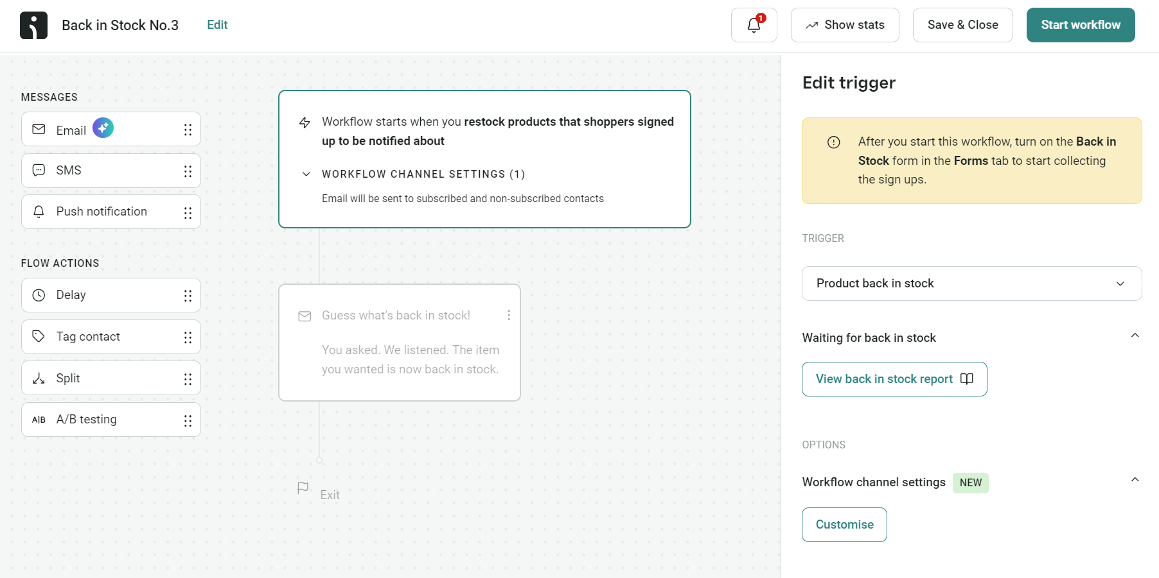The height and width of the screenshot is (578, 1159).
Task: Click the SMS channel icon
Action: (39, 170)
